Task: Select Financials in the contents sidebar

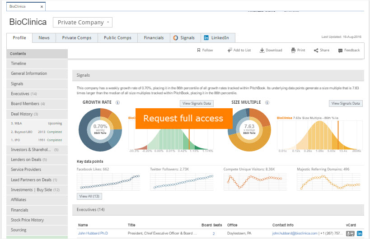Action: point(37,210)
